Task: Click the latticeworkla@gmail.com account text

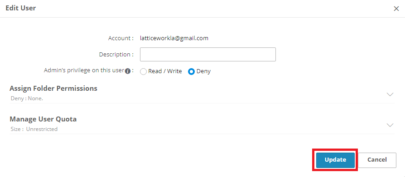Action: (174, 38)
